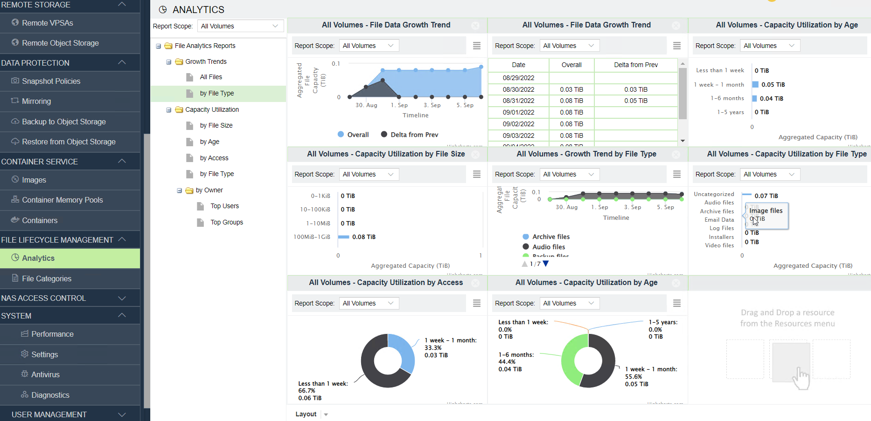Viewport: 871px width, 421px height.
Task: Click the Settings gear icon
Action: (25, 354)
